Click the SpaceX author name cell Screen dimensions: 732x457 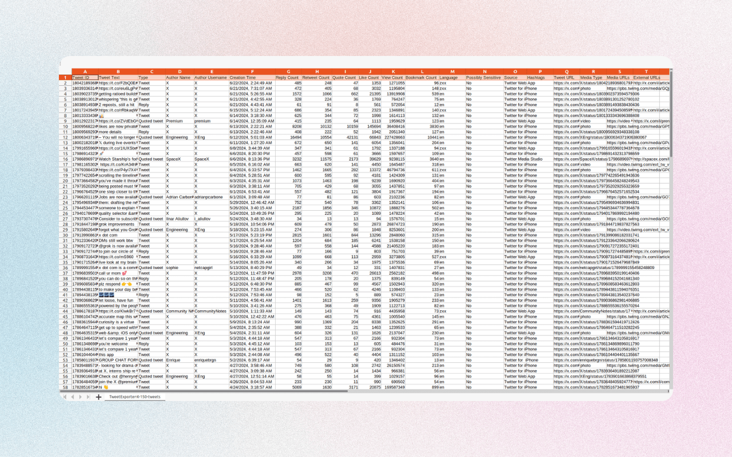179,159
